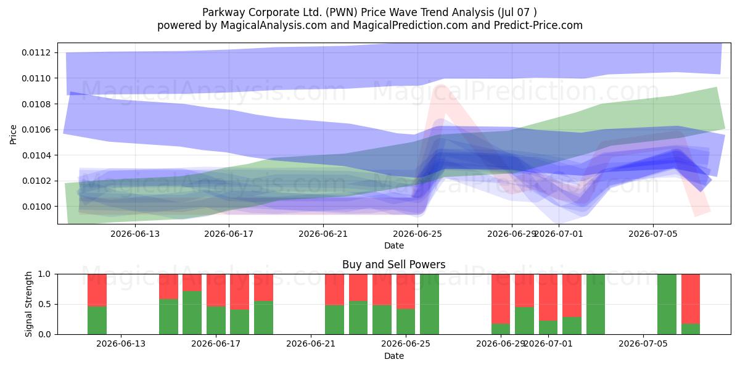The height and width of the screenshot is (370, 740).
Task: Click the 'Signal Strength' y-axis label
Action: [29, 304]
